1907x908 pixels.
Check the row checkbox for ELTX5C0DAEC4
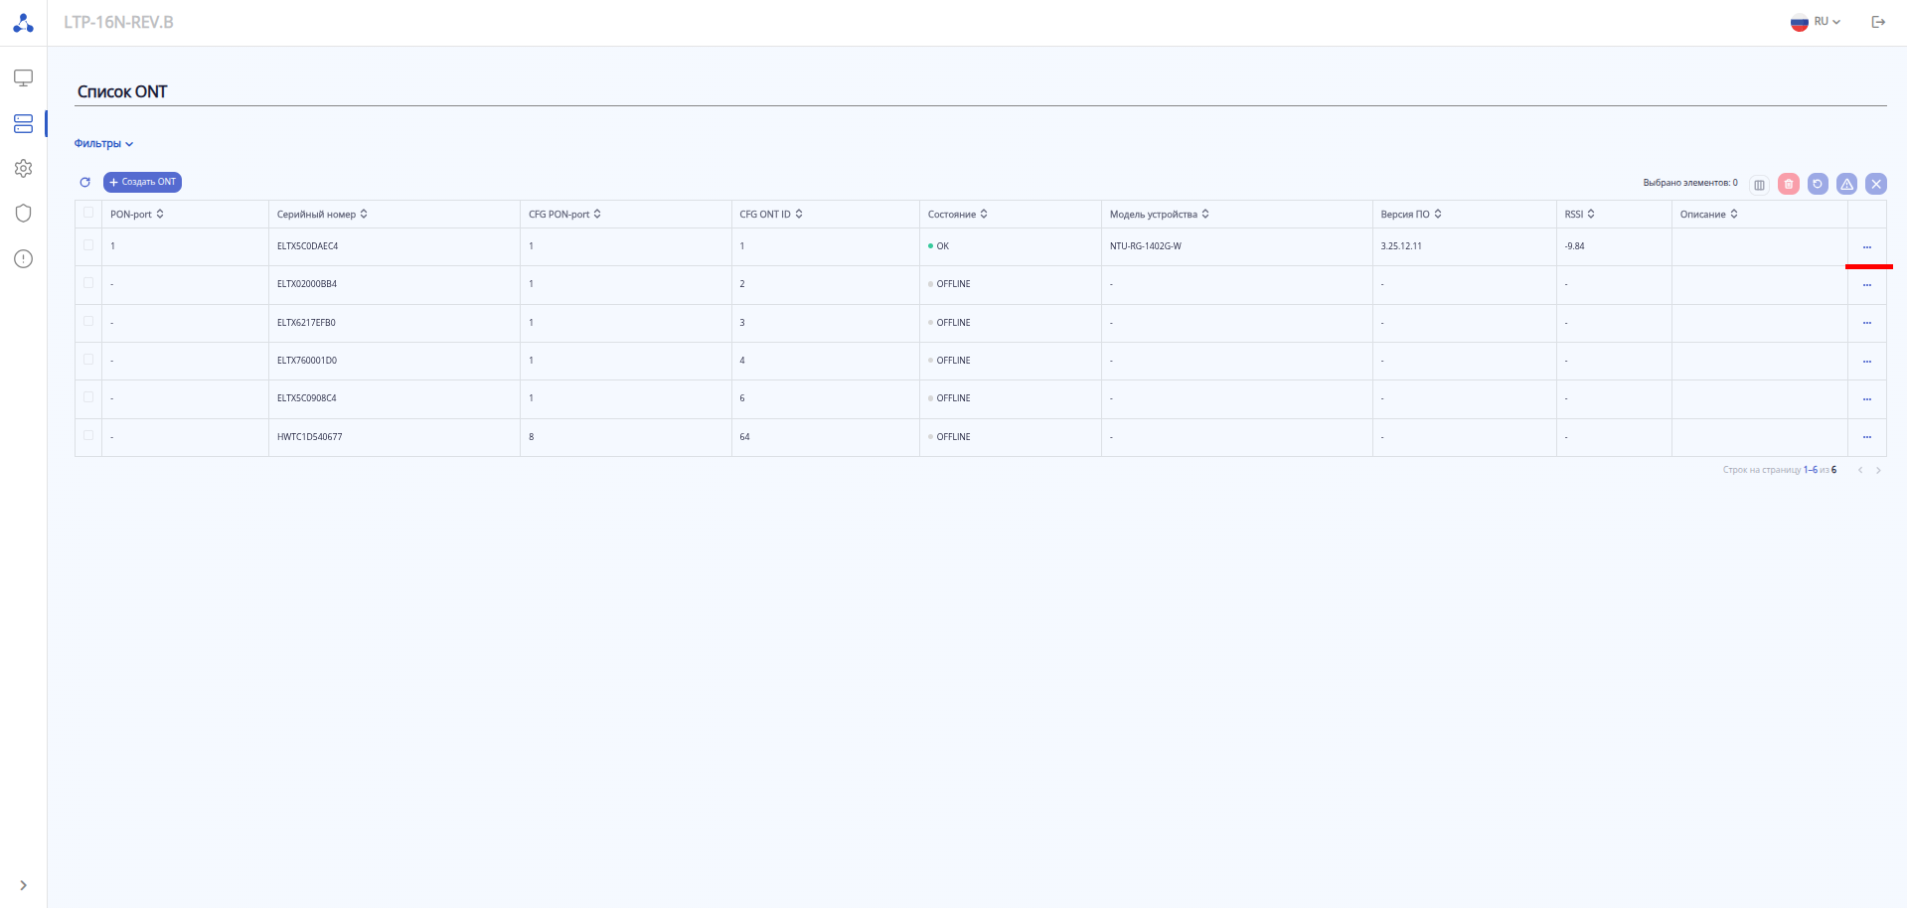[x=88, y=245]
